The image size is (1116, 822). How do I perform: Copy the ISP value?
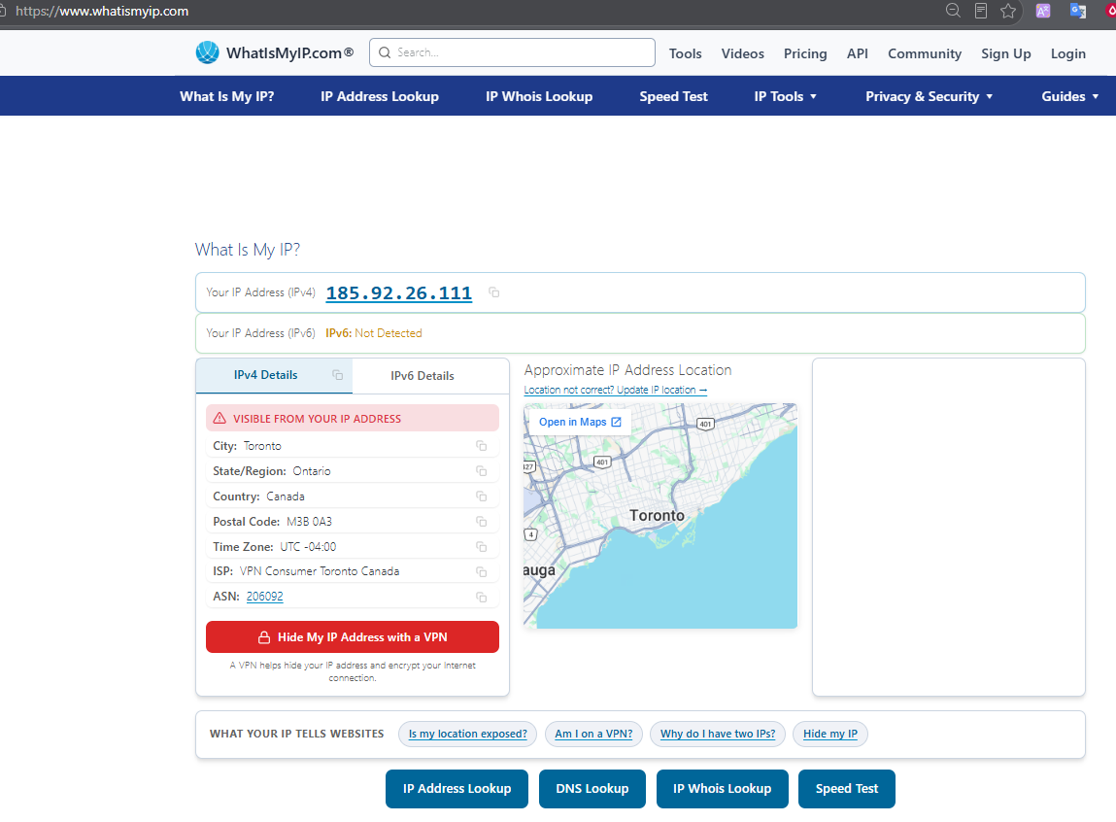click(481, 571)
